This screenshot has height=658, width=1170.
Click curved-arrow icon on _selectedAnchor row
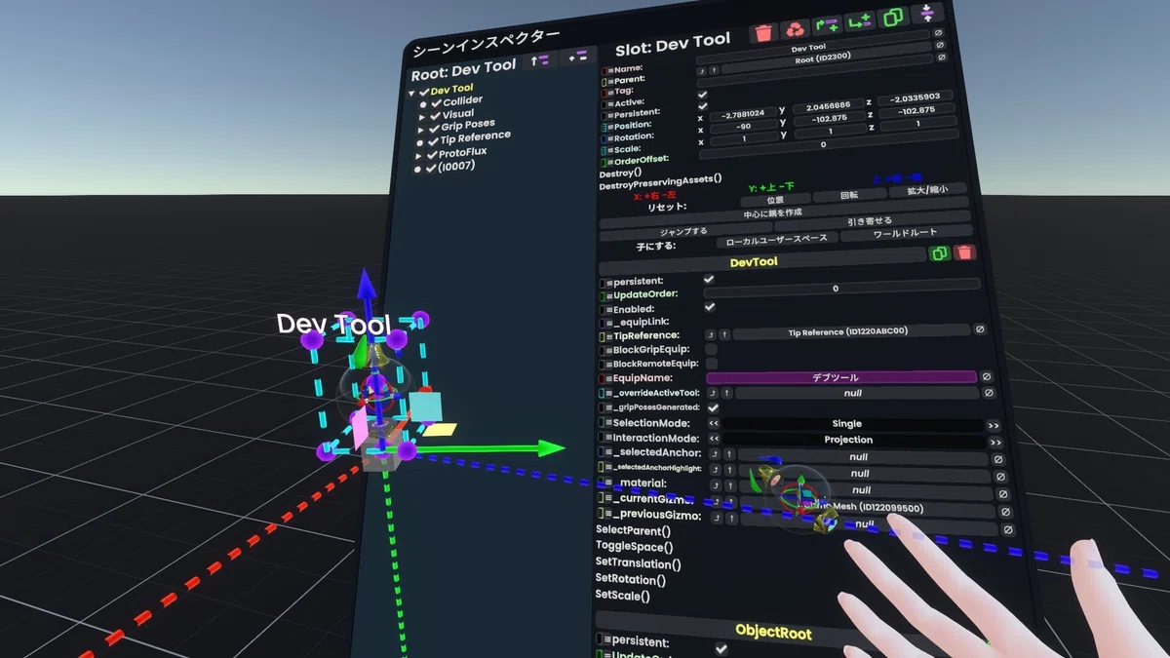[x=714, y=454]
